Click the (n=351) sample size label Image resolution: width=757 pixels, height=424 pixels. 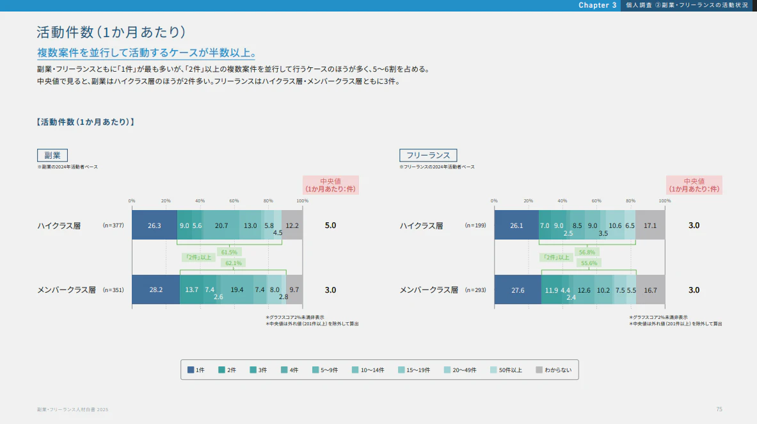point(113,290)
